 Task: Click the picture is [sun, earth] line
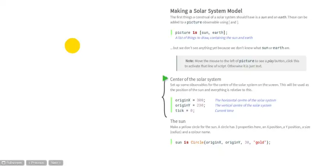coord(201,32)
